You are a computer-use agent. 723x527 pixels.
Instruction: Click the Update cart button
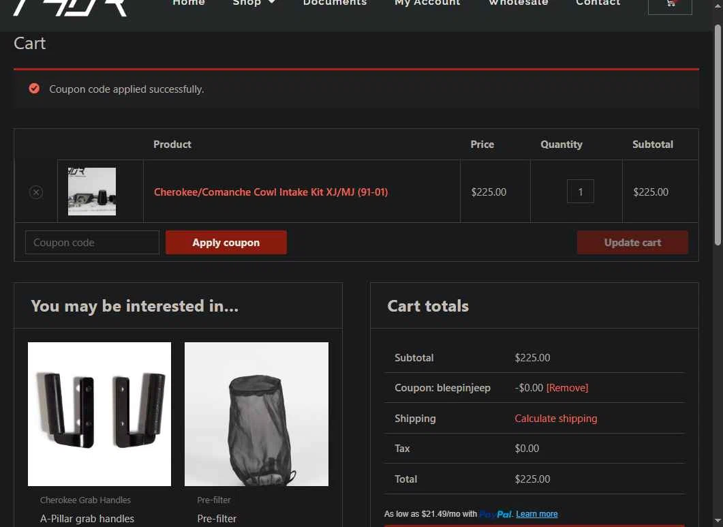(632, 242)
